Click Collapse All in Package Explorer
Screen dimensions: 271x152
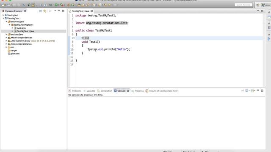[x=41, y=11]
